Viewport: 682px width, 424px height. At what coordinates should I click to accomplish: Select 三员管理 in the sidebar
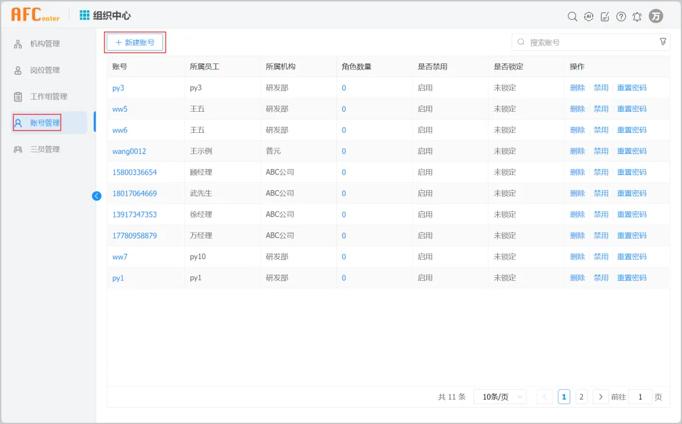coord(45,149)
